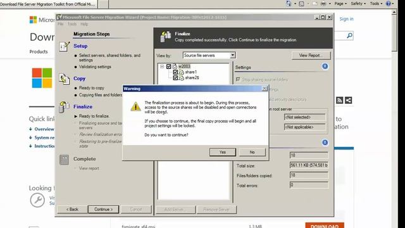
Task: Click the Copy step icon
Action: point(64,79)
